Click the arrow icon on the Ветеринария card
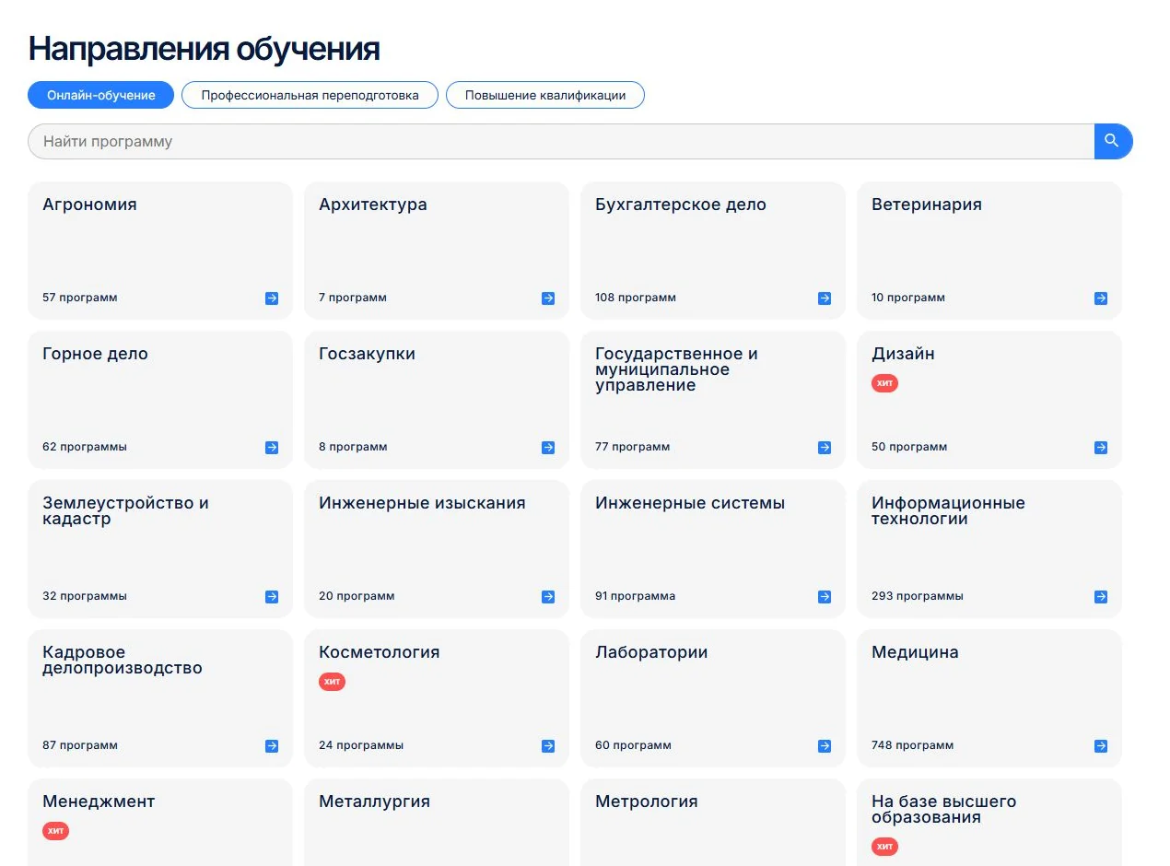1170x866 pixels. coord(1101,298)
